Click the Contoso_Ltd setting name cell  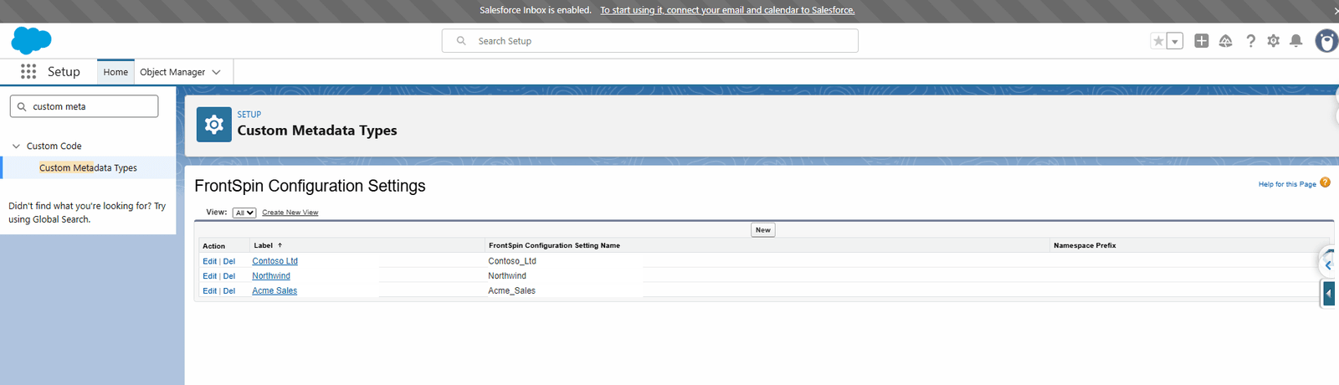512,261
